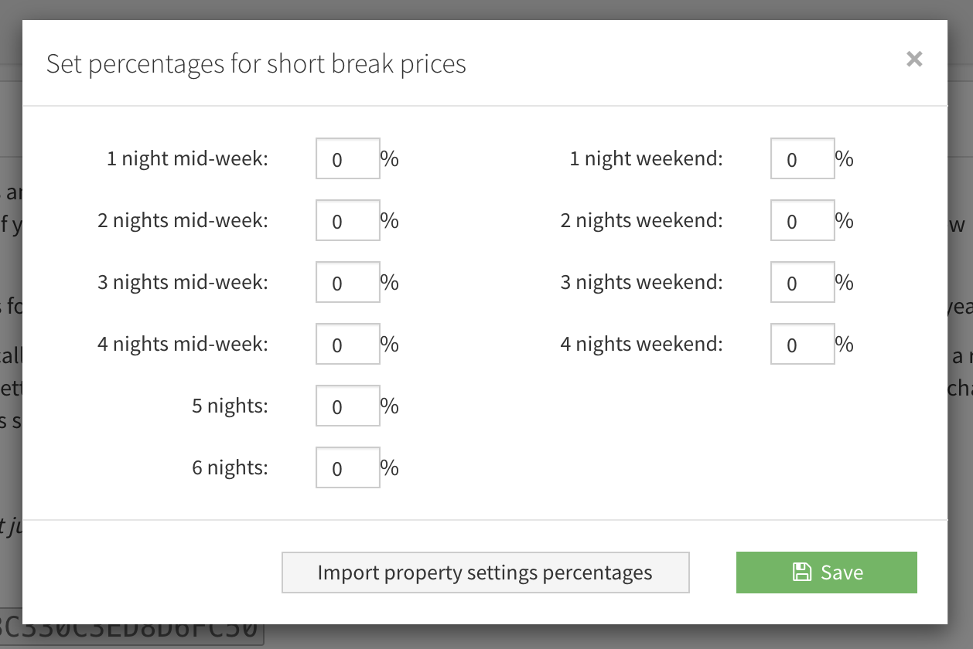The width and height of the screenshot is (973, 649).
Task: Click the "4 nights weekend:" label
Action: point(641,344)
